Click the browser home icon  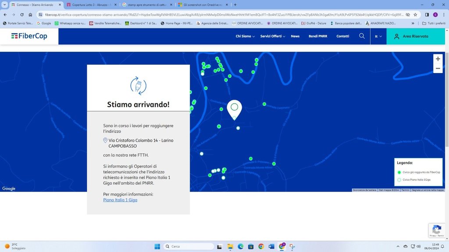(30, 14)
